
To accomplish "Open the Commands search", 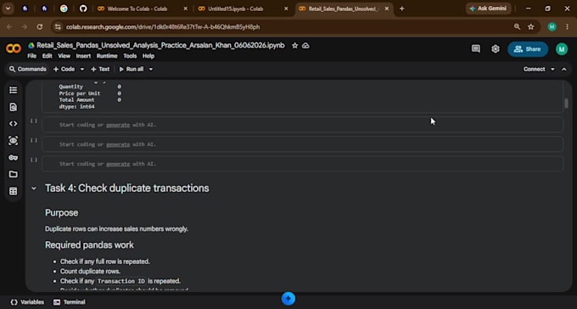I will click(x=28, y=70).
